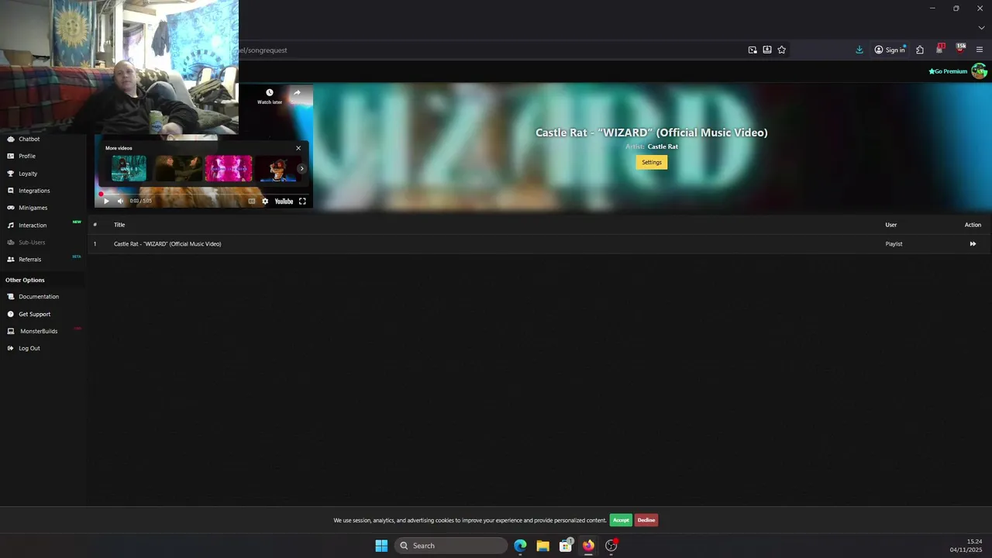Screen dimensions: 992x558
Task: Toggle YouTube closed captions
Action: (x=252, y=201)
